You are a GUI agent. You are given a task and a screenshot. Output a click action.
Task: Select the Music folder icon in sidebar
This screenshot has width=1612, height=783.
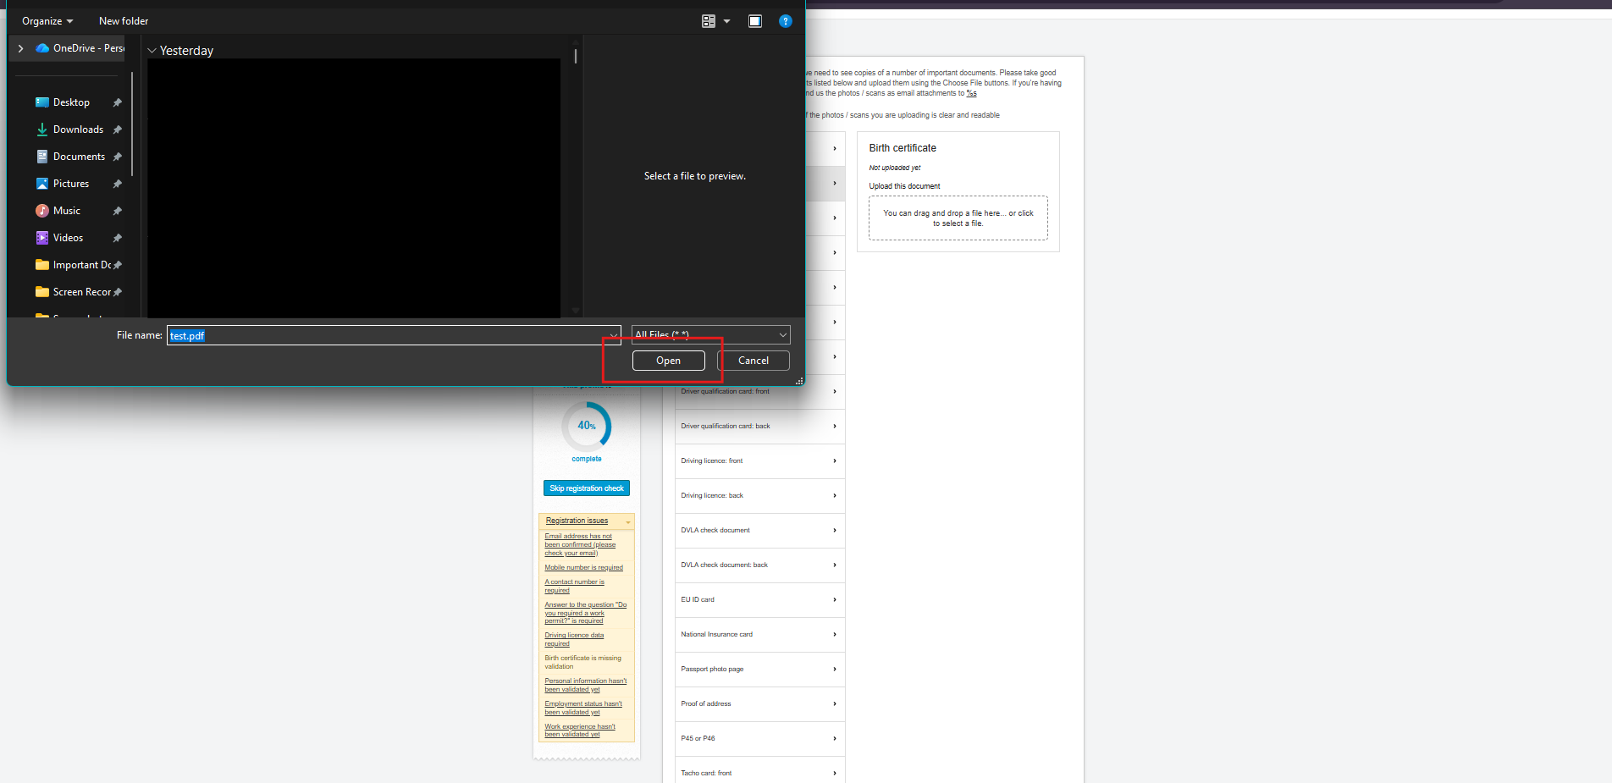coord(43,211)
